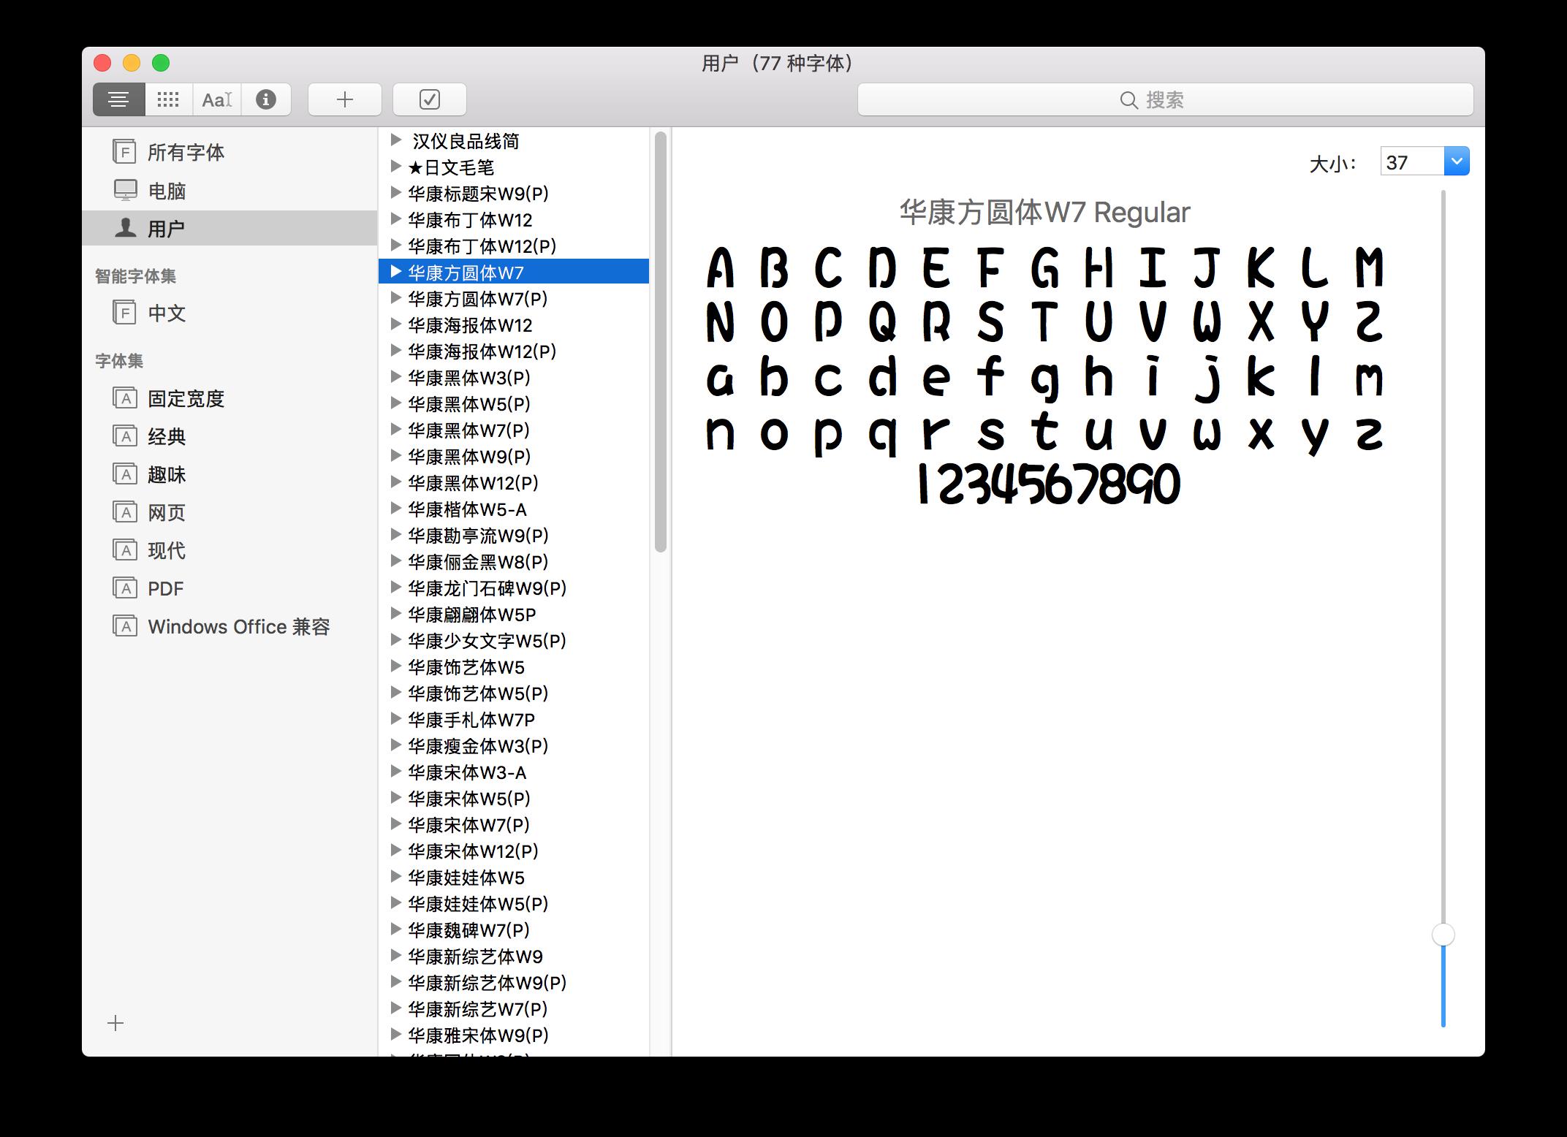1567x1137 pixels.
Task: Select 电脑 in the sidebar
Action: [229, 191]
